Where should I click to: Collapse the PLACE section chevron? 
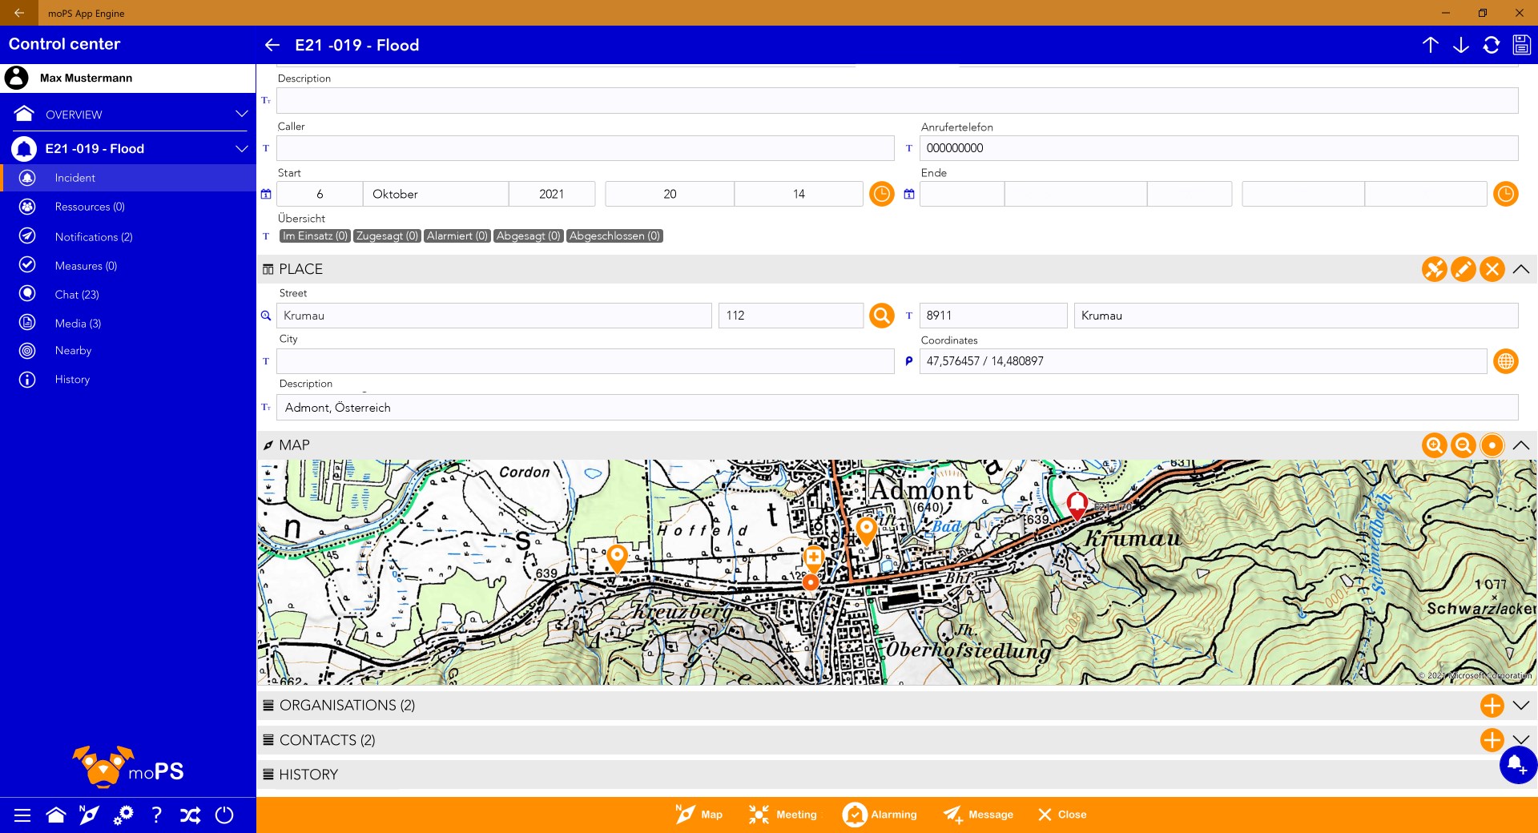pos(1521,269)
